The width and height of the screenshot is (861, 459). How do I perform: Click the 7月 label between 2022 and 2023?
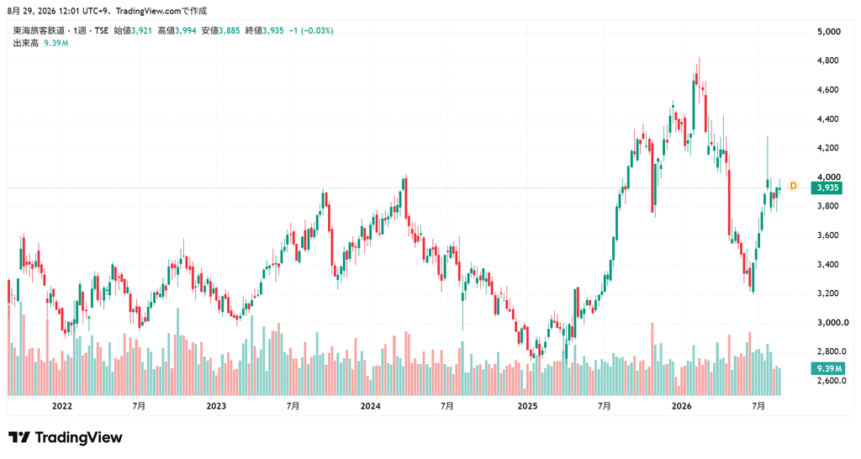click(x=139, y=406)
